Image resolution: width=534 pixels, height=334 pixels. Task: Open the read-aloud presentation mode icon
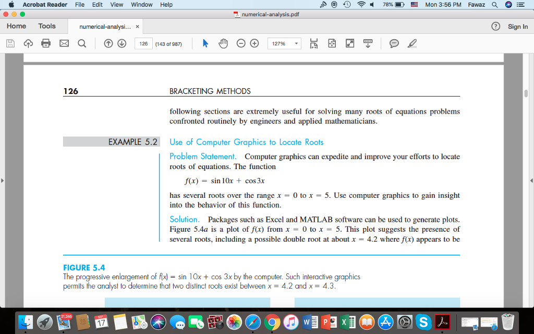tap(367, 43)
